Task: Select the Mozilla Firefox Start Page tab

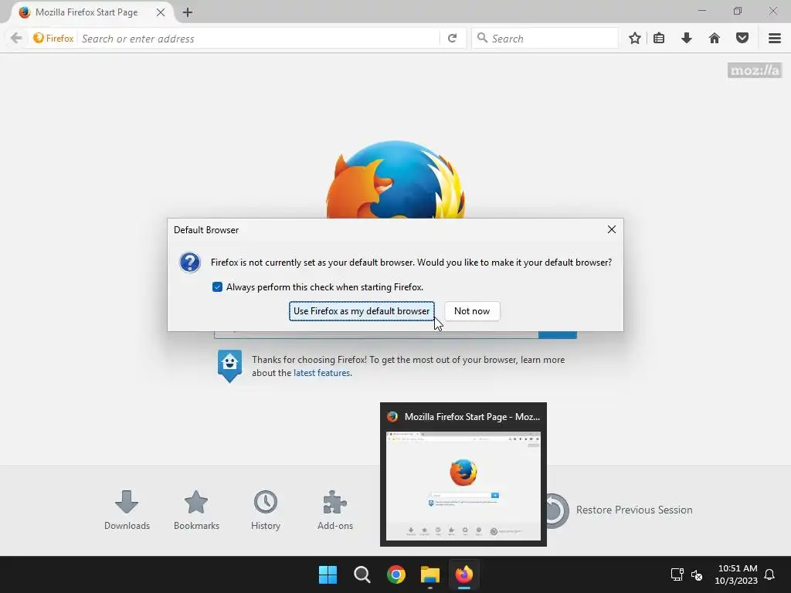Action: tap(87, 12)
